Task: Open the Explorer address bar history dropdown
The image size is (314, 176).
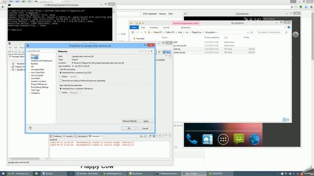Action: pos(248,32)
